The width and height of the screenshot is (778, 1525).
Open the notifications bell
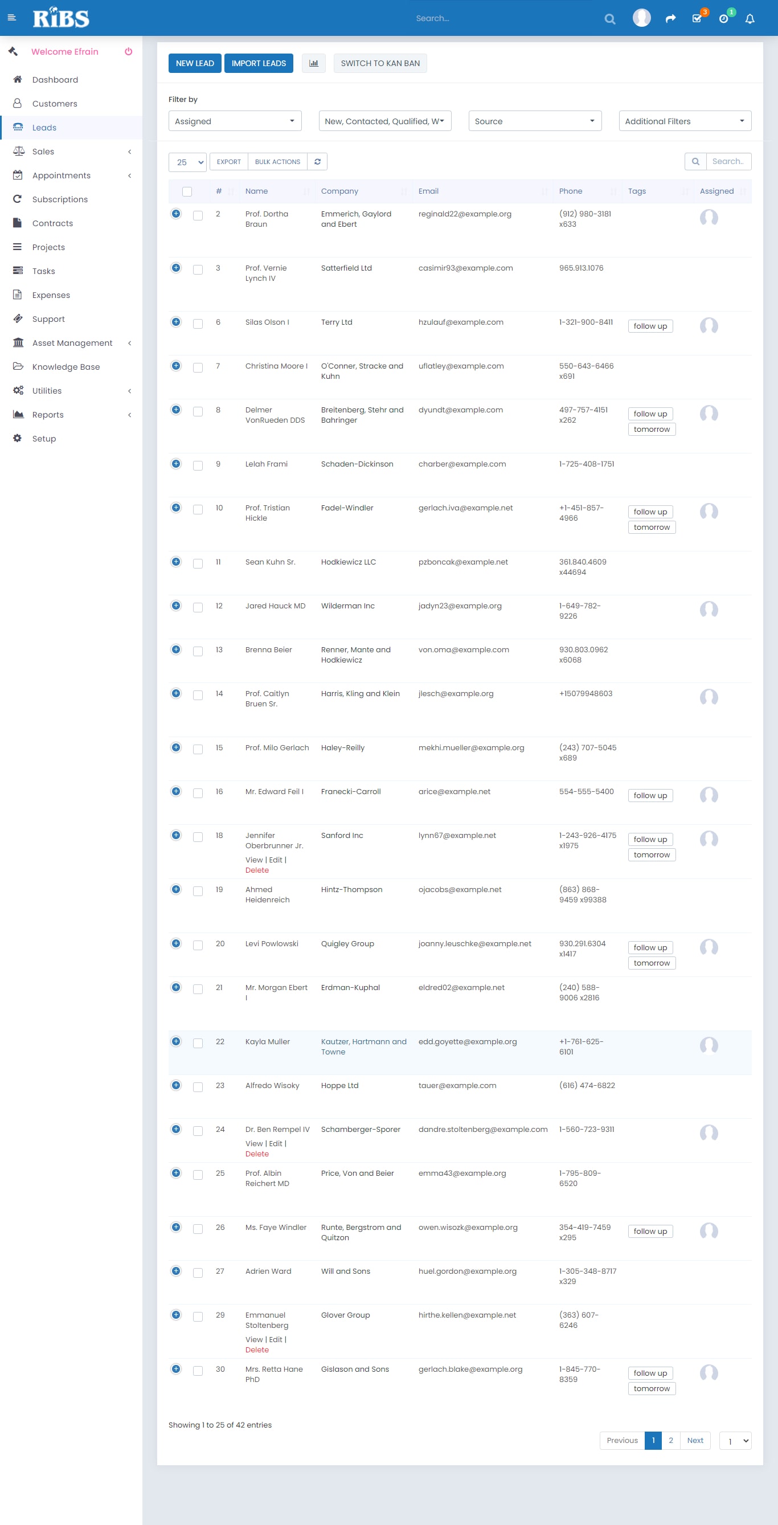pos(749,19)
